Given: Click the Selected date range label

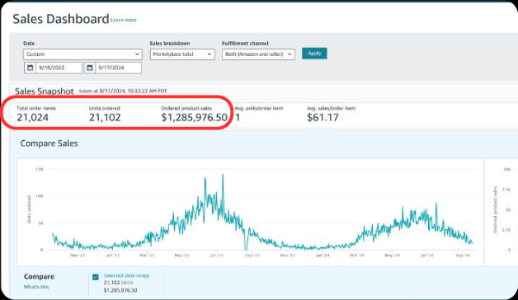Looking at the screenshot, I should pyautogui.click(x=126, y=275).
